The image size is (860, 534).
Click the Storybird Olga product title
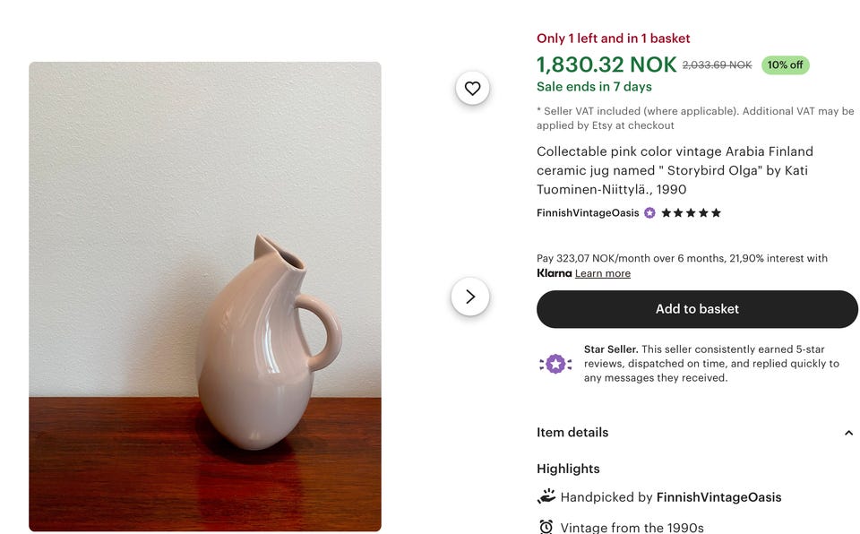(x=675, y=170)
